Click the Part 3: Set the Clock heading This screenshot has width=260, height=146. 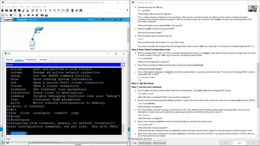pos(143,84)
